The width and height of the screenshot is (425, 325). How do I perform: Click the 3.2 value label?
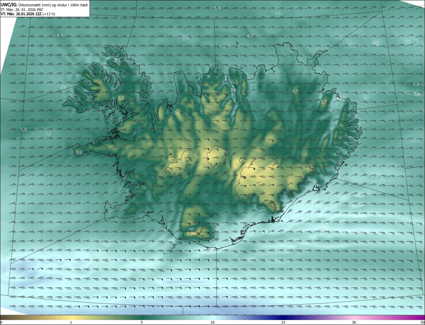(x=121, y=98)
